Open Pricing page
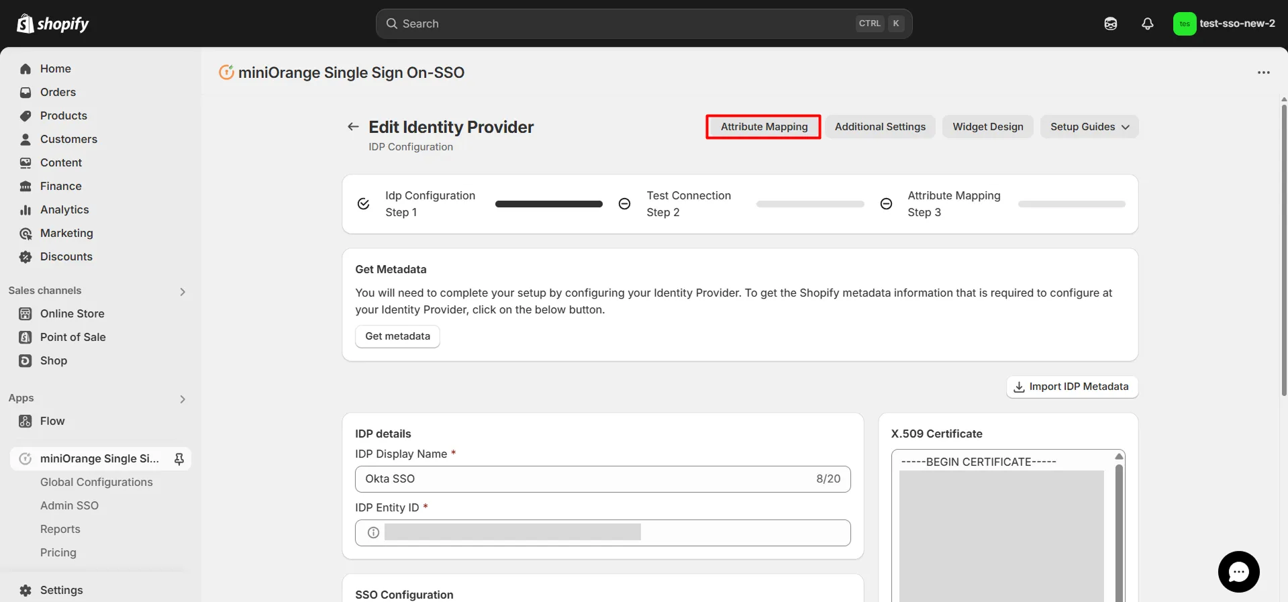Screen dimensions: 1288x602 [58, 552]
